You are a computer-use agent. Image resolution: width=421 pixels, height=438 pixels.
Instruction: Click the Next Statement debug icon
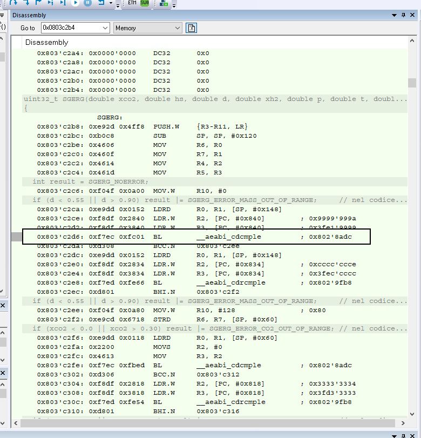point(51,3)
